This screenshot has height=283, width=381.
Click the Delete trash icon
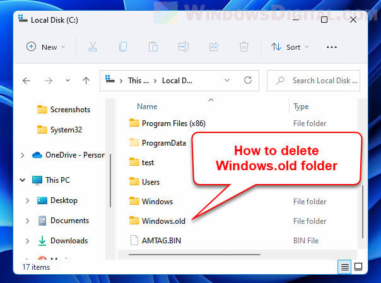(243, 47)
